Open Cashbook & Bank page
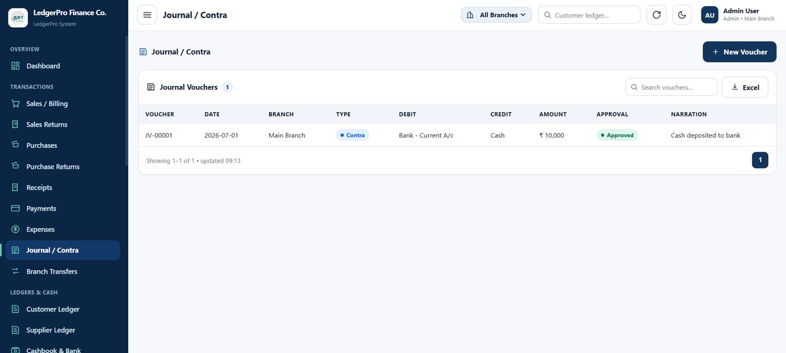 (62, 348)
